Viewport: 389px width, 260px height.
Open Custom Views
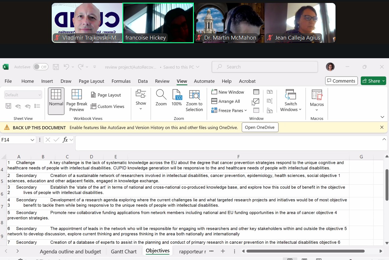tap(107, 106)
